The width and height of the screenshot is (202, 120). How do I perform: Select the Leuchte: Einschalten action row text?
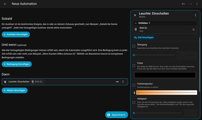tap(19, 82)
